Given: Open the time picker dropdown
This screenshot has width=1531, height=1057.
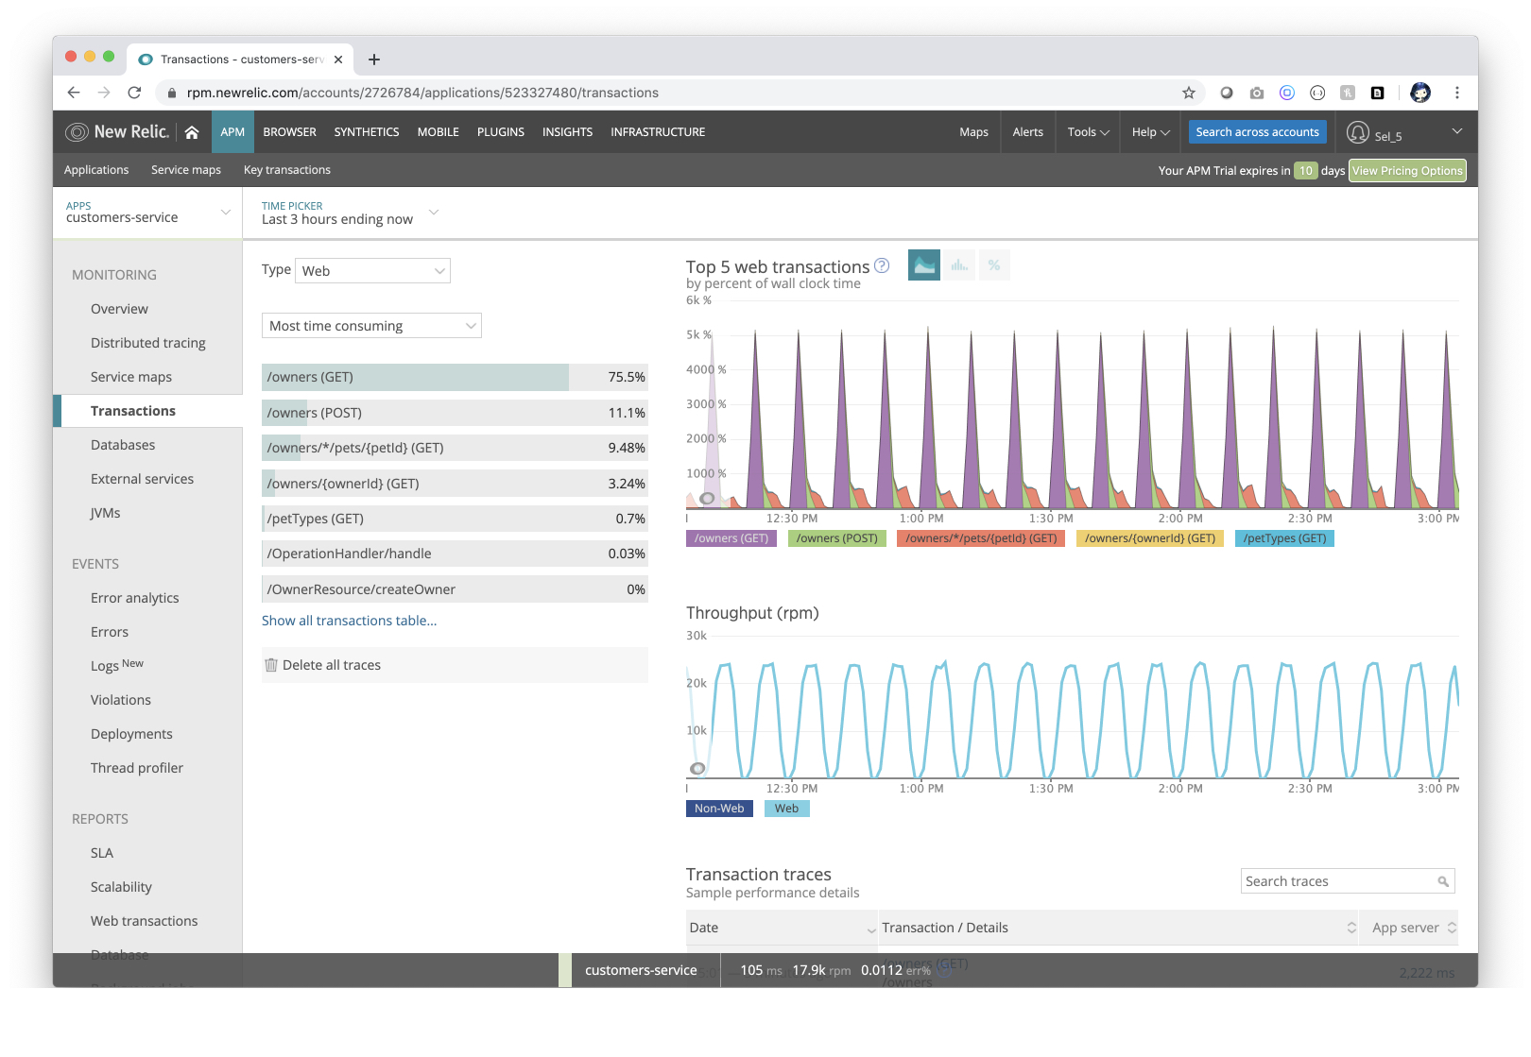Looking at the screenshot, I should 350,213.
